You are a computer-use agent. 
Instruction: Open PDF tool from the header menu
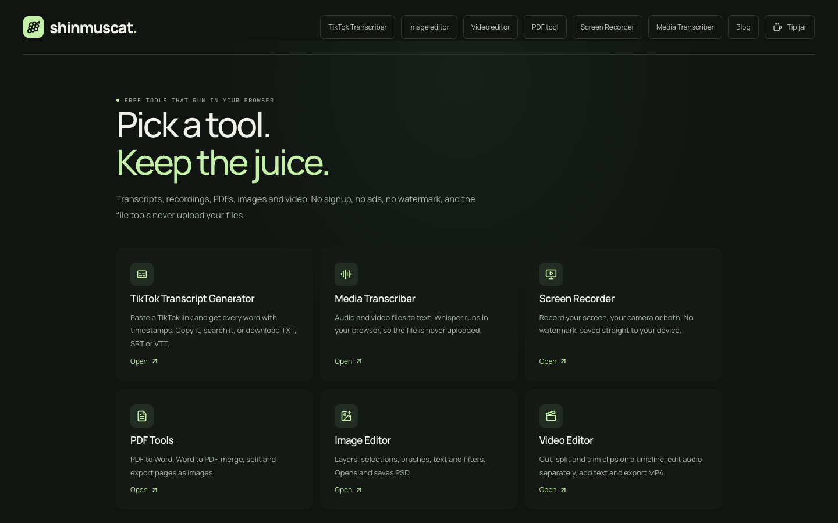pyautogui.click(x=545, y=27)
